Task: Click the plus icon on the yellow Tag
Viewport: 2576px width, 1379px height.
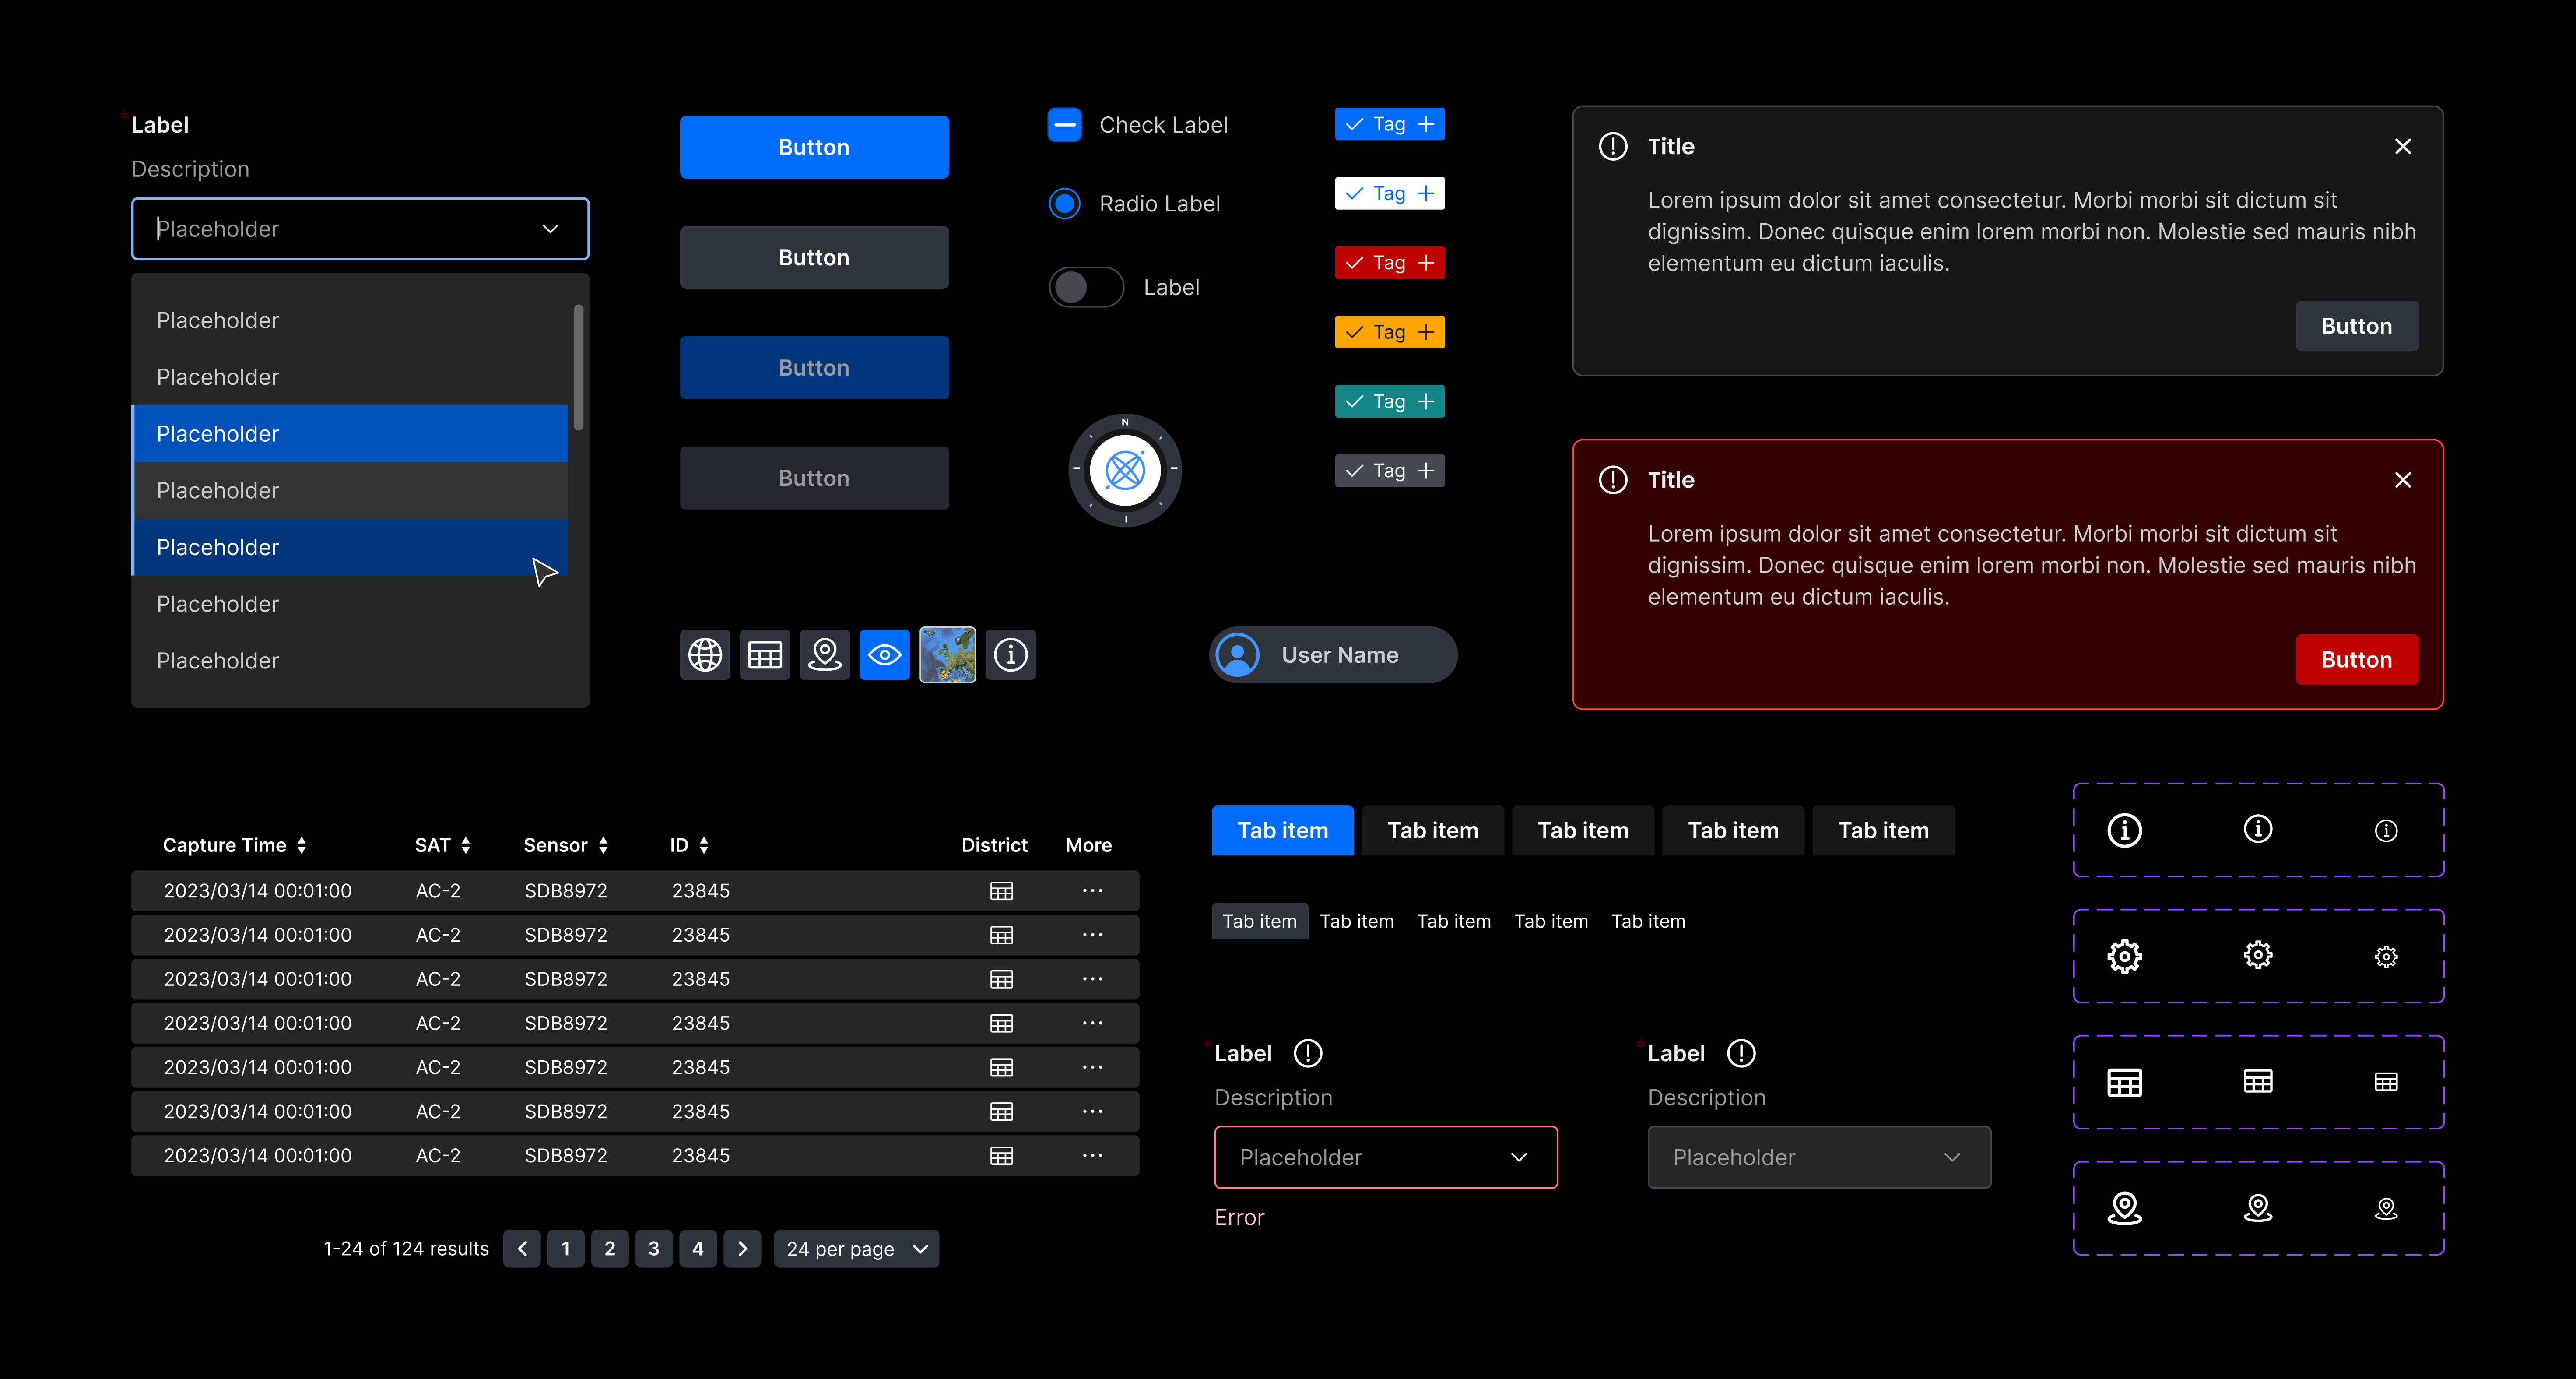Action: (x=1426, y=332)
